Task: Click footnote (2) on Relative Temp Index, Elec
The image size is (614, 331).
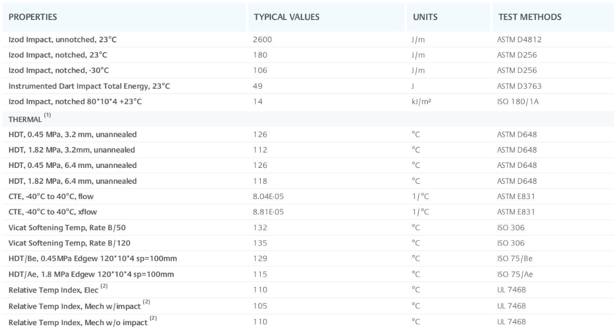Action: coord(104,286)
